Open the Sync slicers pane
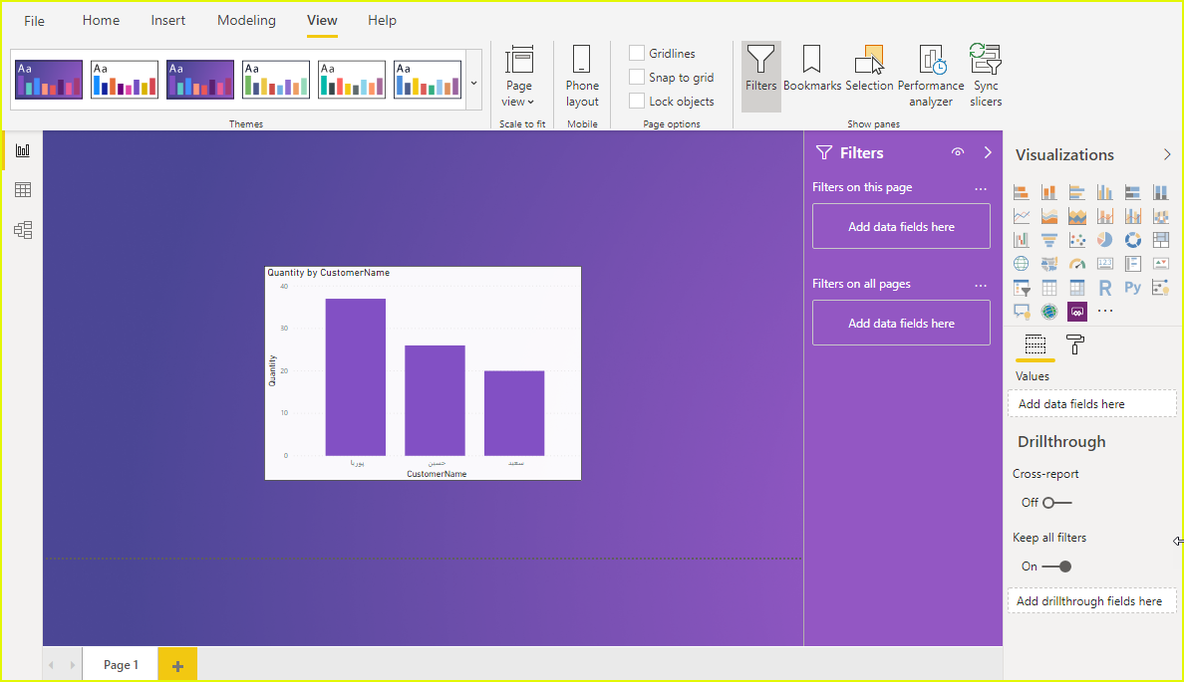The width and height of the screenshot is (1184, 682). coord(986,77)
